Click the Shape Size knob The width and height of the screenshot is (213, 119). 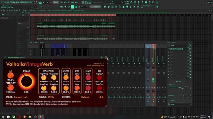tap(66, 78)
